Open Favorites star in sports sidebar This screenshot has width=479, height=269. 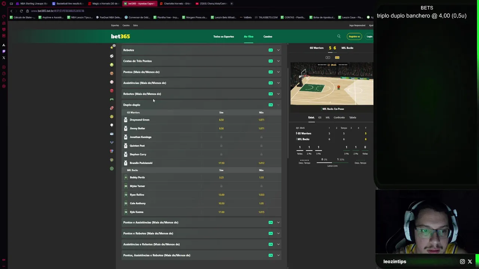click(x=112, y=47)
